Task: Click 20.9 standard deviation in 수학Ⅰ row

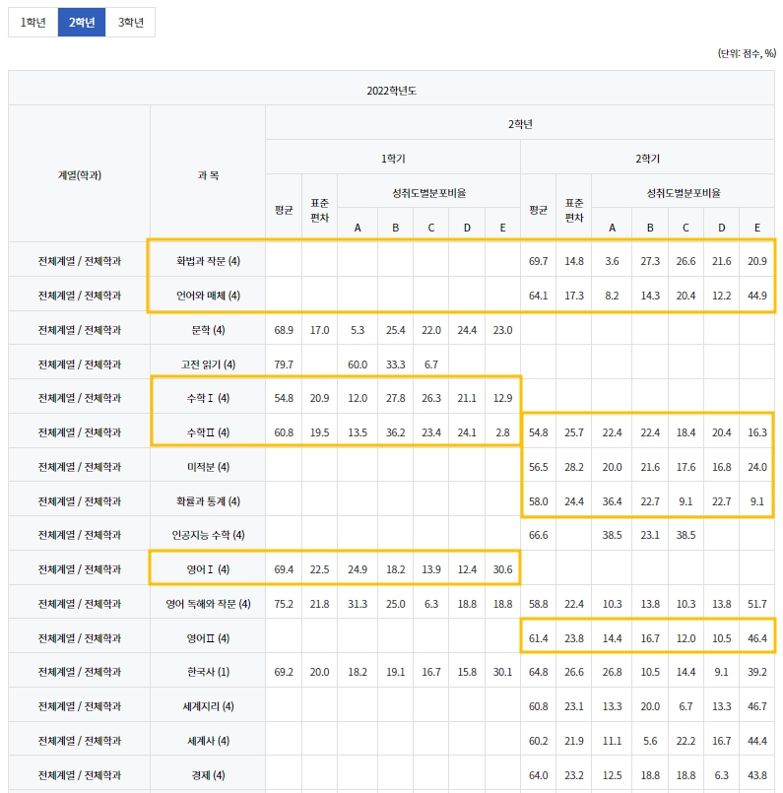Action: (x=319, y=398)
